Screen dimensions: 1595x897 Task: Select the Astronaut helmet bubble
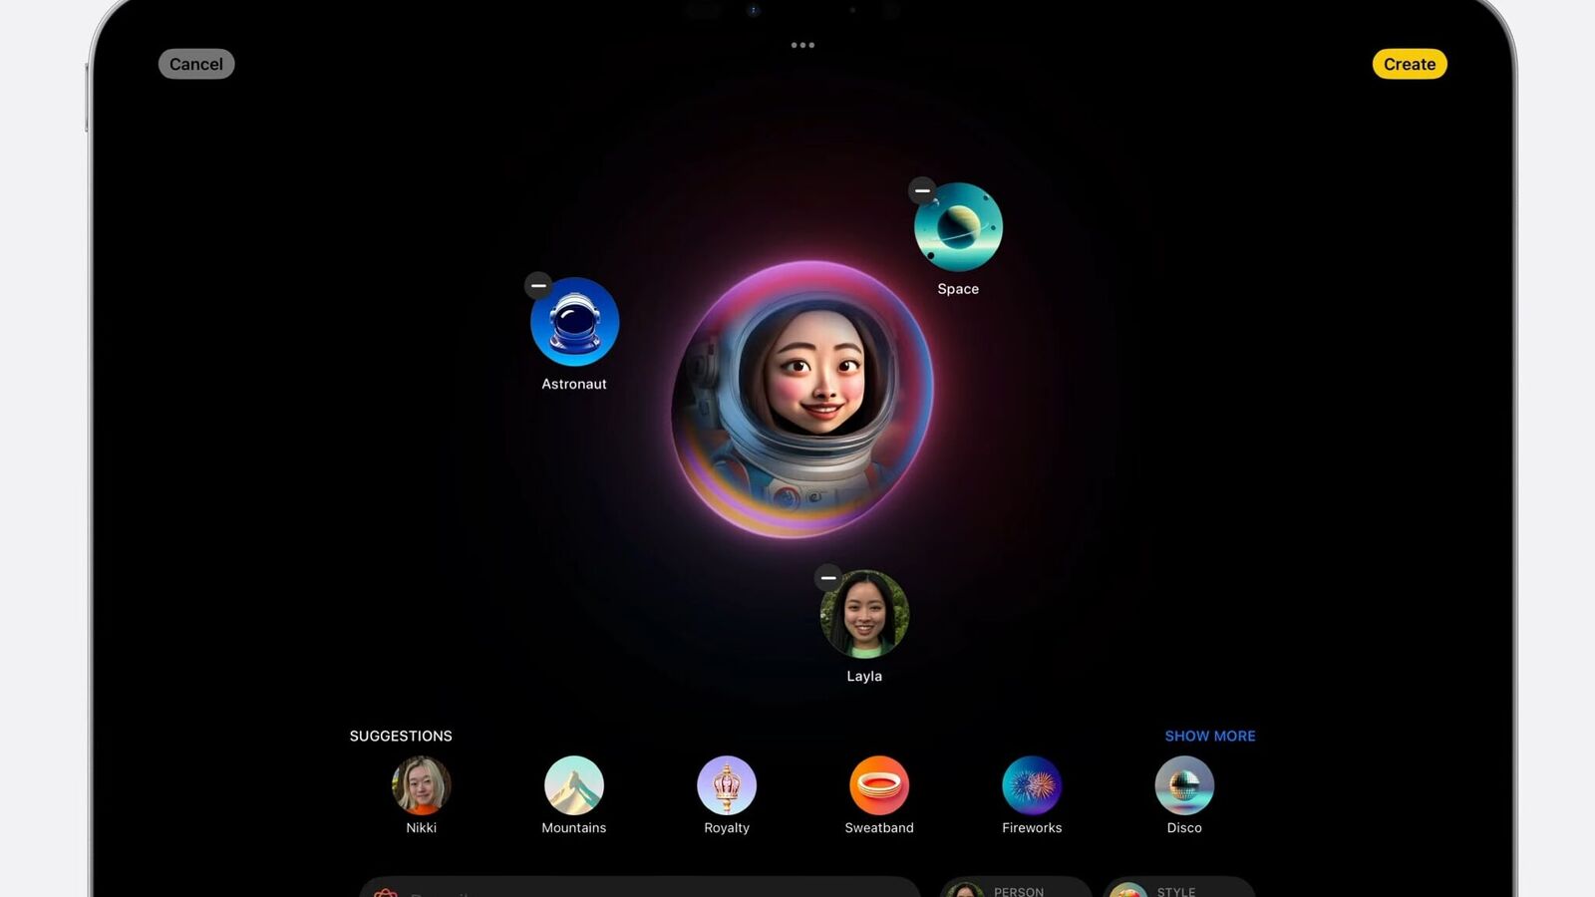575,322
